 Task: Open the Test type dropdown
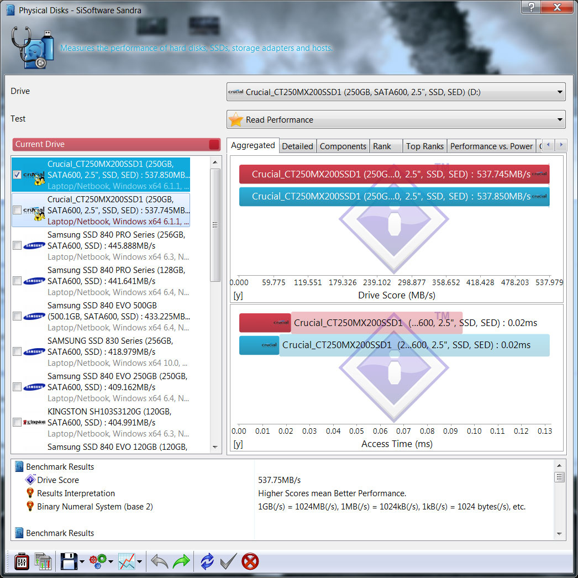tap(396, 119)
